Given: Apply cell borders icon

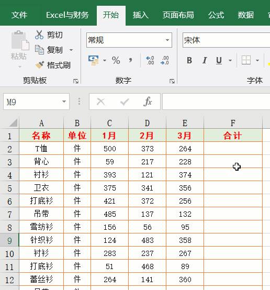Looking at the screenshot, I should 246,60.
